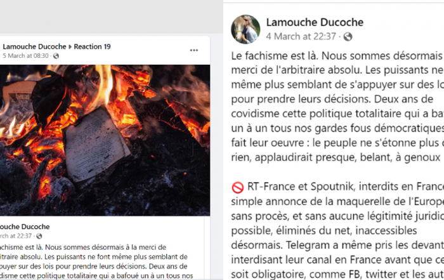Open the Reaction 19 group link
This screenshot has width=444, height=280.
92,46
